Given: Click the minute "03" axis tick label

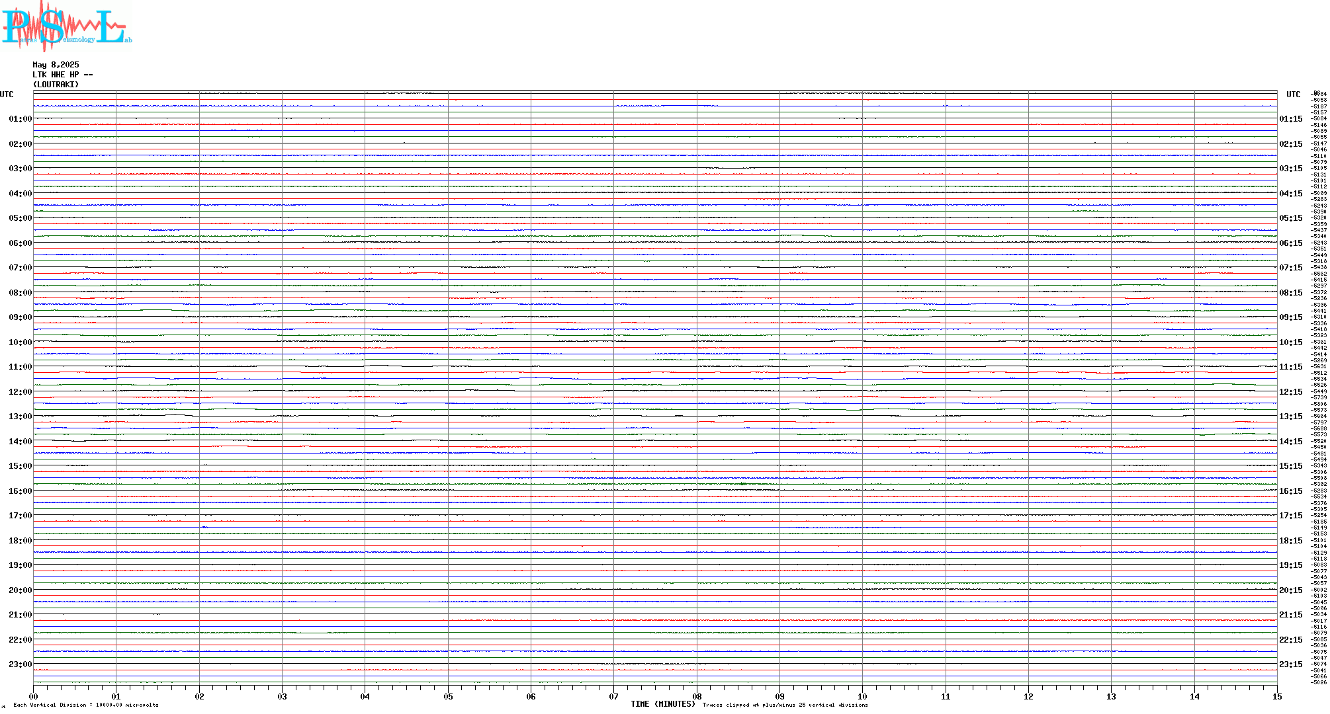Looking at the screenshot, I should point(282,696).
